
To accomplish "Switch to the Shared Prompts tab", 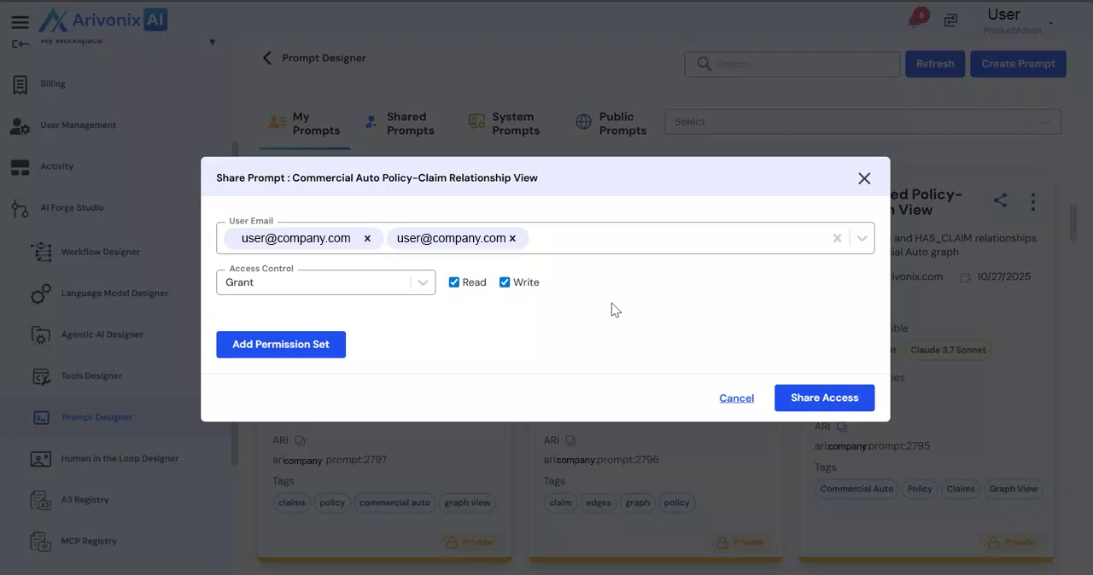I will pyautogui.click(x=399, y=124).
